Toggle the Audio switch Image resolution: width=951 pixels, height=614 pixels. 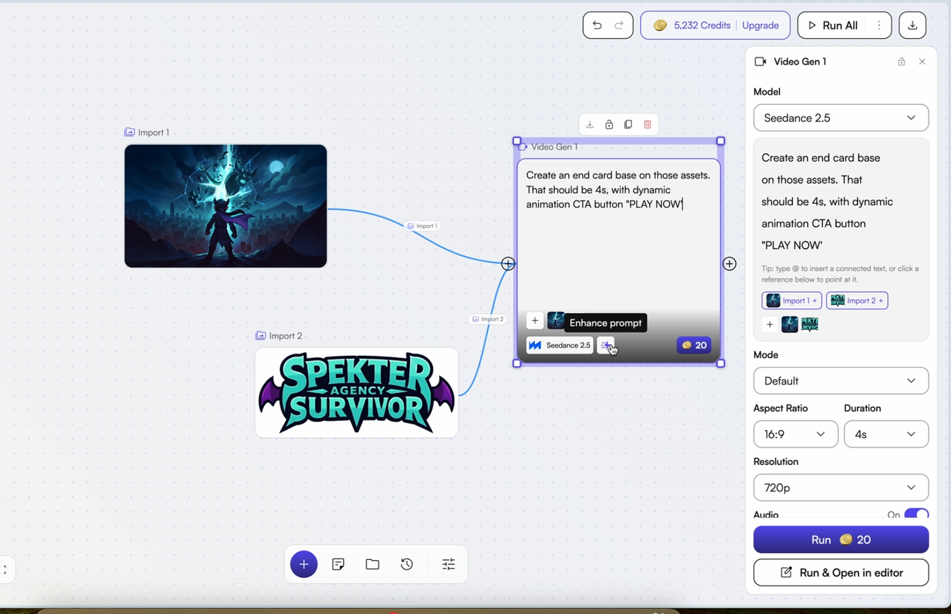click(x=916, y=513)
